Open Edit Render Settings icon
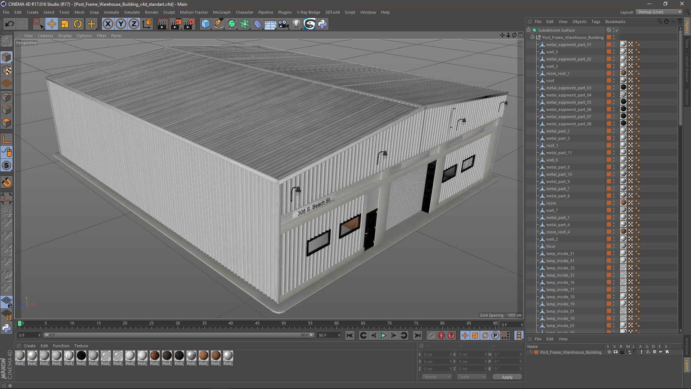691x389 pixels. [x=189, y=24]
